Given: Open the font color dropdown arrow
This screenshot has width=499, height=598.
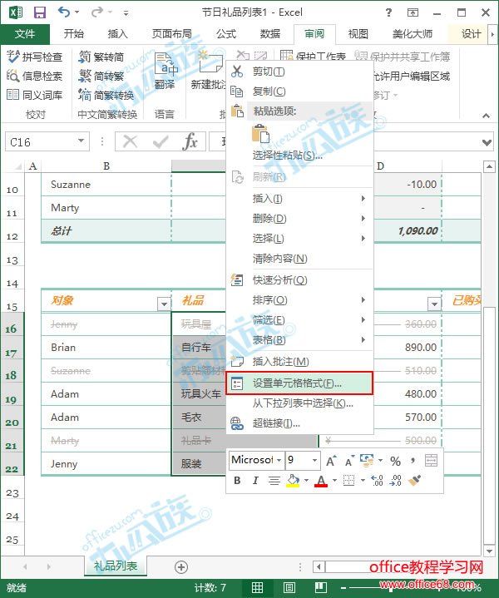Looking at the screenshot, I should tap(334, 481).
